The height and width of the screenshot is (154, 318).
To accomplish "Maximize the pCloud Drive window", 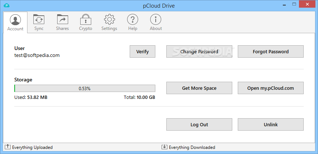I will click(x=294, y=4).
